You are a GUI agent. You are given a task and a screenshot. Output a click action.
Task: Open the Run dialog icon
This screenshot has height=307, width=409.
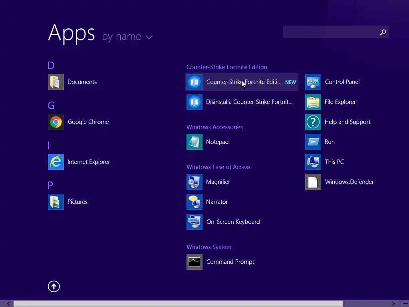pyautogui.click(x=313, y=142)
